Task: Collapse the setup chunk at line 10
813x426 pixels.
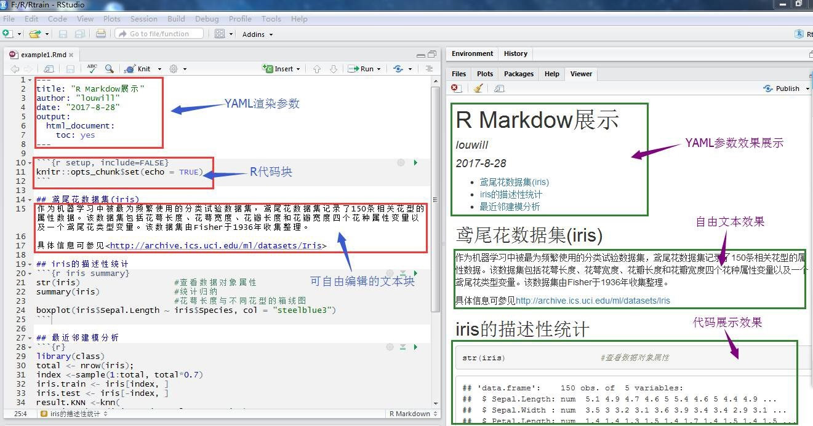Action: click(x=30, y=163)
